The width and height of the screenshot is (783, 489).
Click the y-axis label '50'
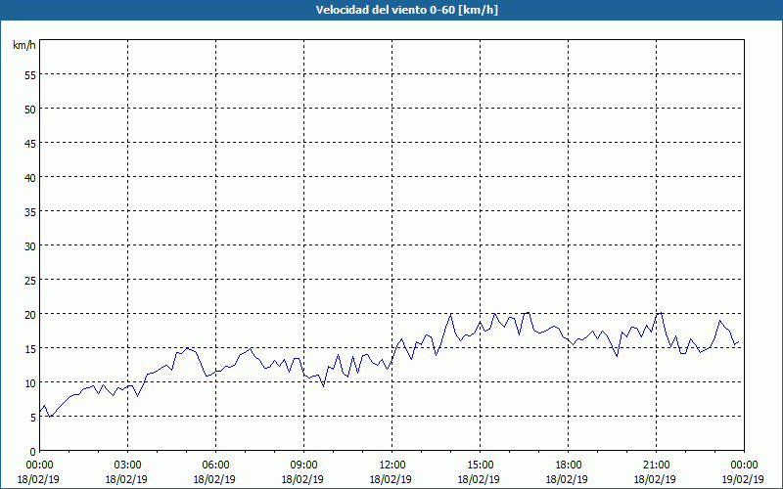coord(30,109)
